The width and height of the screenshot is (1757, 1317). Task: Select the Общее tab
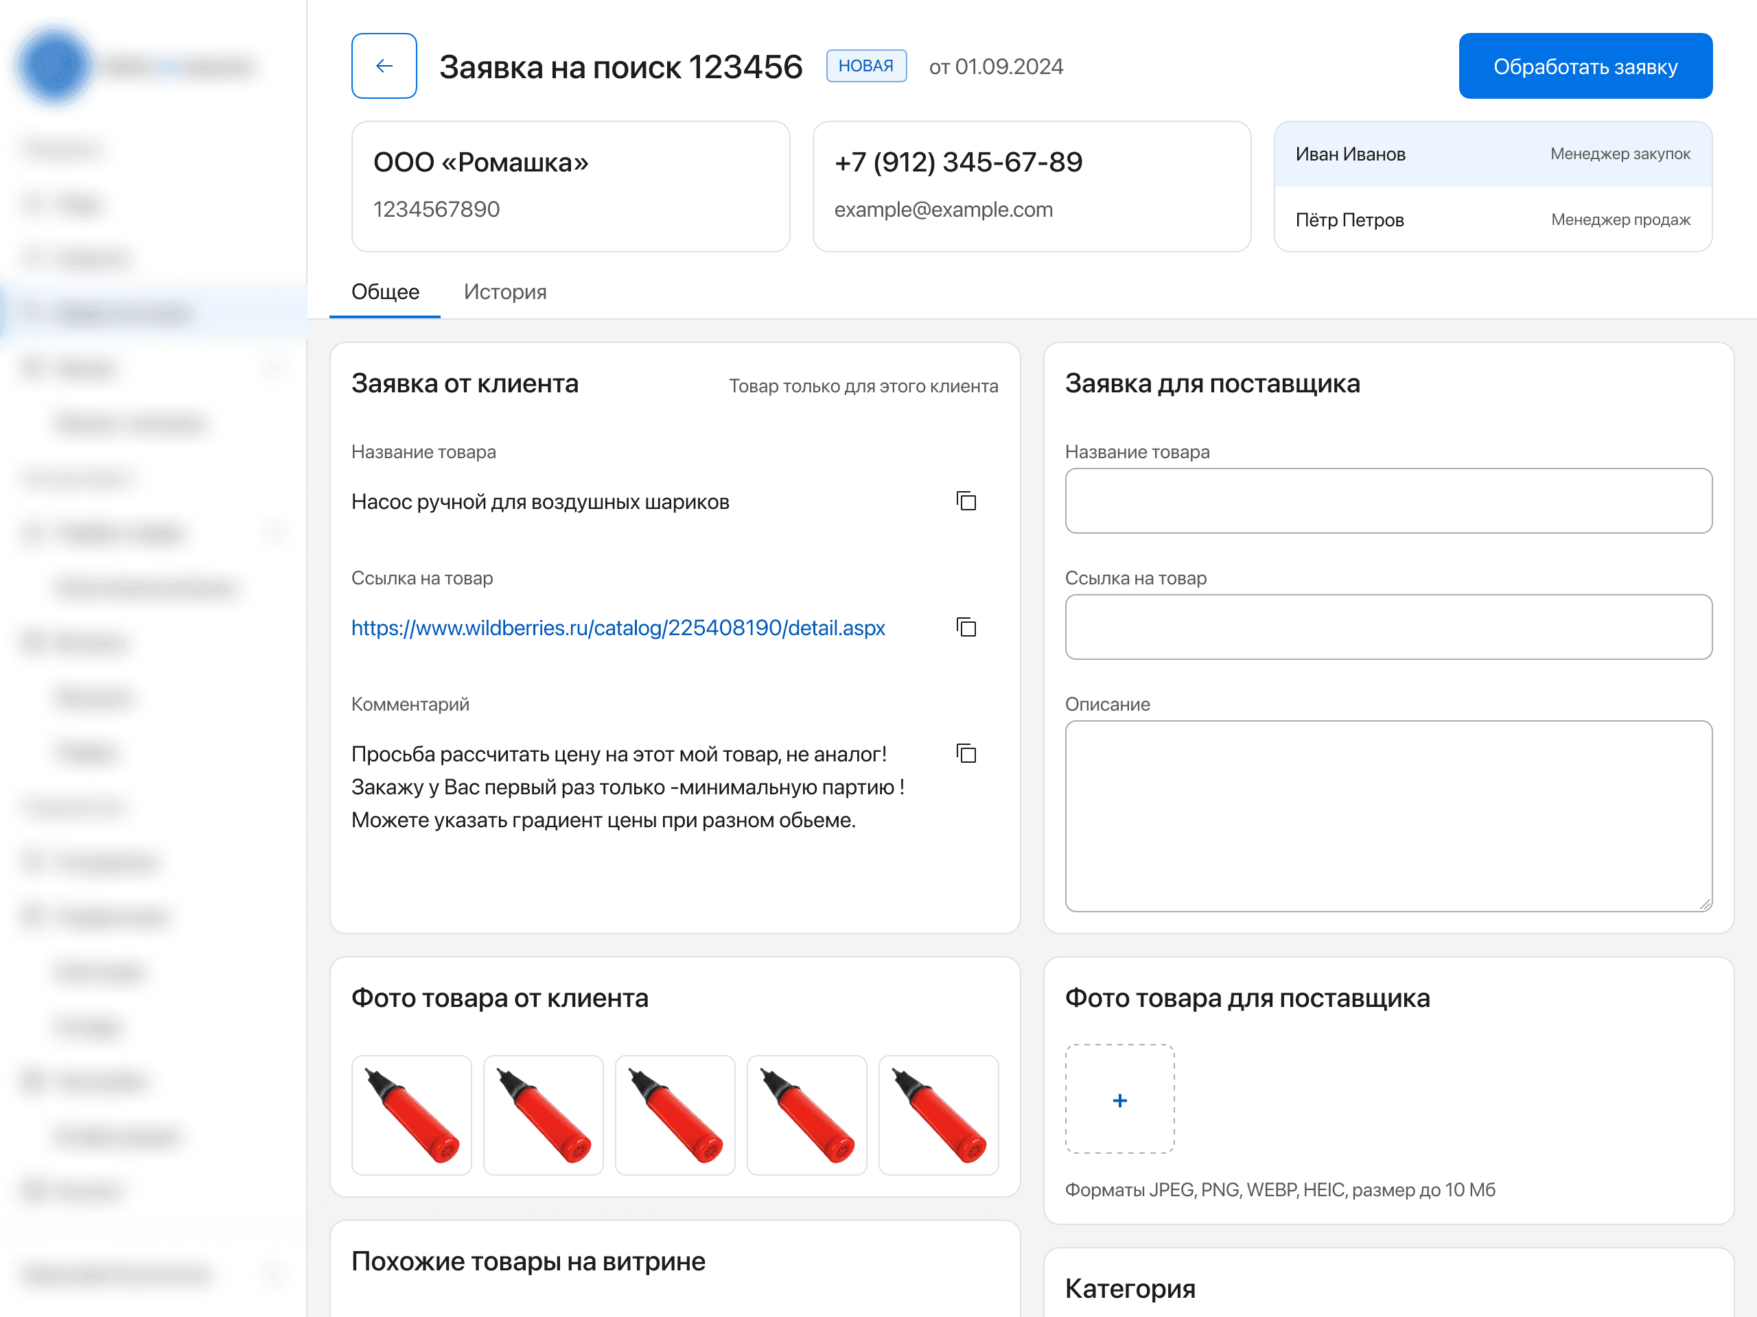tap(385, 292)
